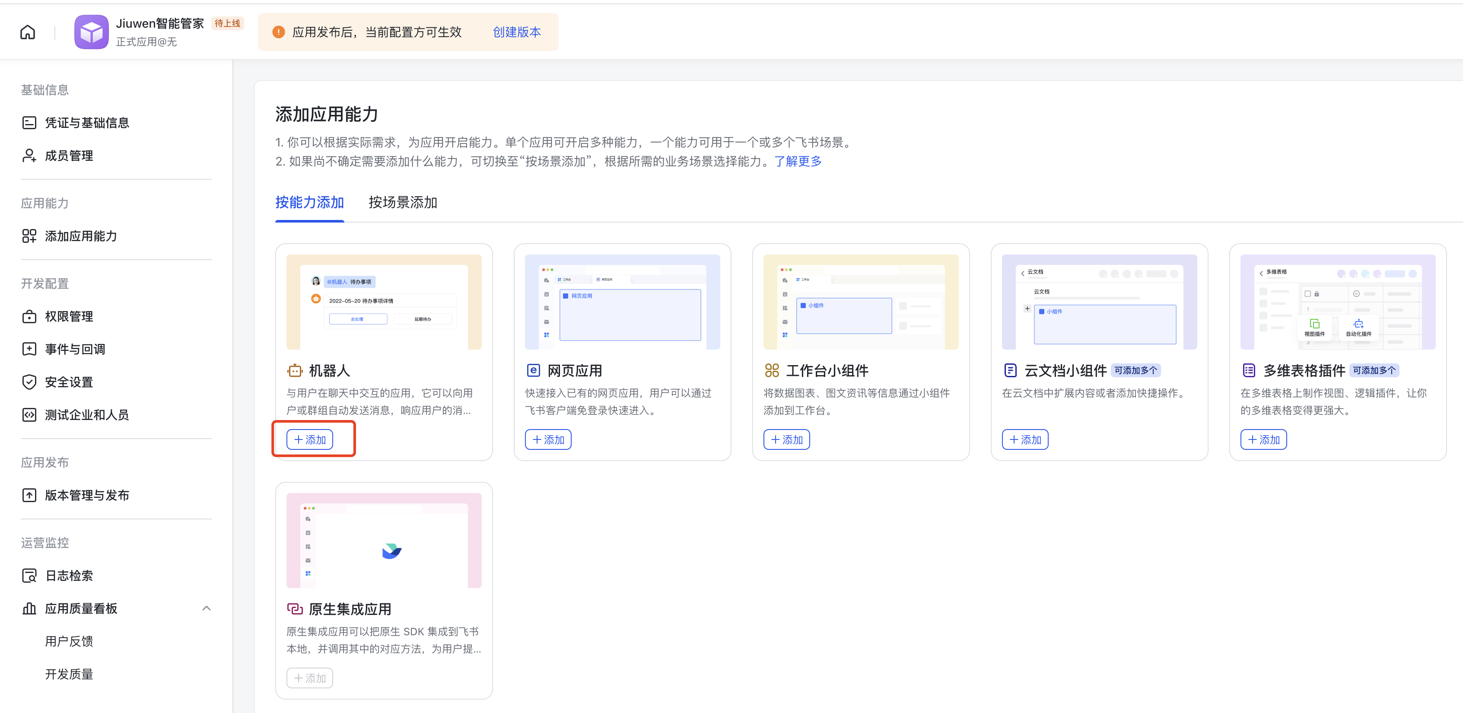Viewport: 1463px width, 713px height.
Task: Switch to the 按场景添加 tab
Action: [x=402, y=202]
